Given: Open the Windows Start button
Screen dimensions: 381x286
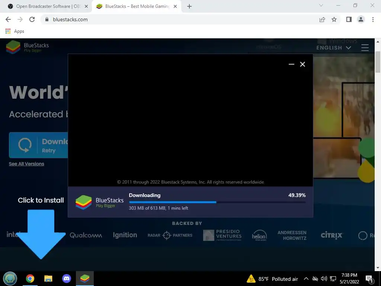Looking at the screenshot, I should click(10, 279).
